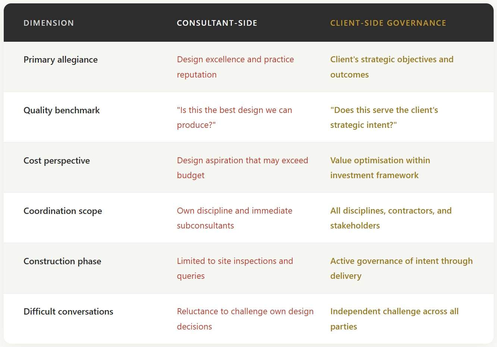Click 'Own discipline and immediate subconsultants' cell
Image resolution: width=497 pixels, height=347 pixels.
[x=235, y=218]
